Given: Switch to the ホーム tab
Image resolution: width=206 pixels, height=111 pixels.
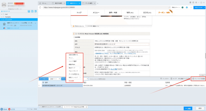Looking at the screenshot, I should coord(44,3).
